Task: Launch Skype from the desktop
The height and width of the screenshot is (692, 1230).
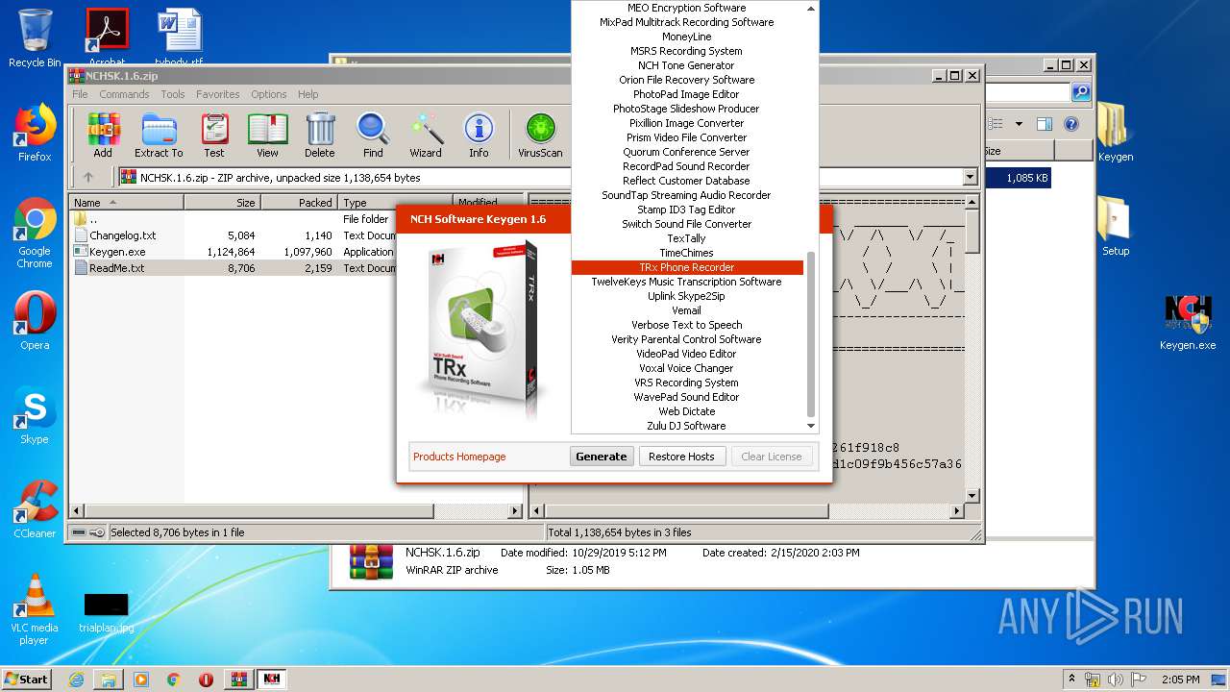Action: coord(35,415)
